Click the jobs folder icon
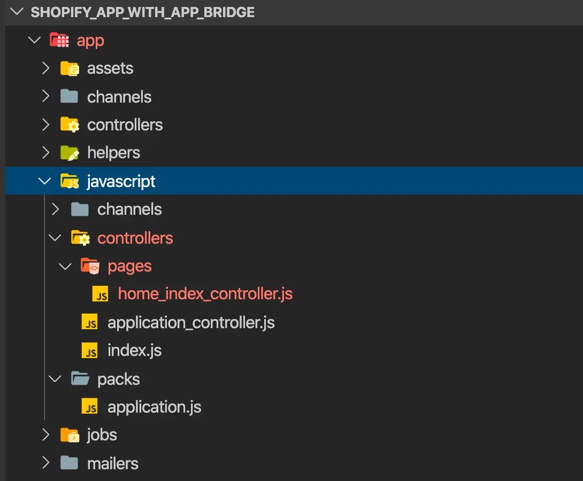The image size is (583, 481). point(69,435)
